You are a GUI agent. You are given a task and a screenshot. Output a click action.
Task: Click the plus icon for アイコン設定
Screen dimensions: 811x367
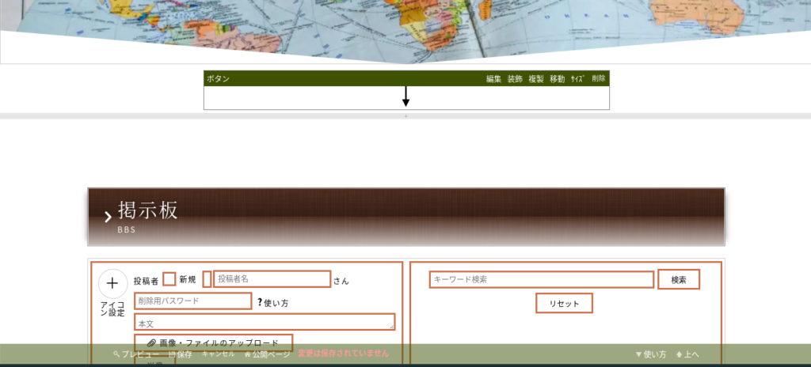pyautogui.click(x=112, y=283)
